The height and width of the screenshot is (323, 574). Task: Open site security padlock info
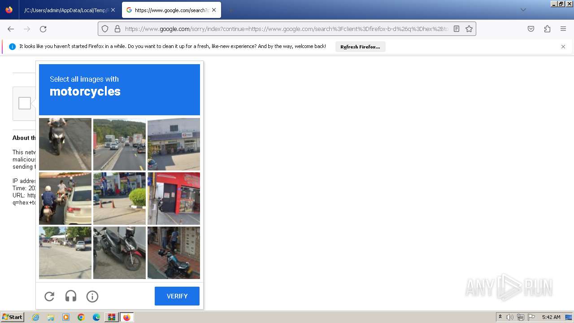(x=117, y=29)
